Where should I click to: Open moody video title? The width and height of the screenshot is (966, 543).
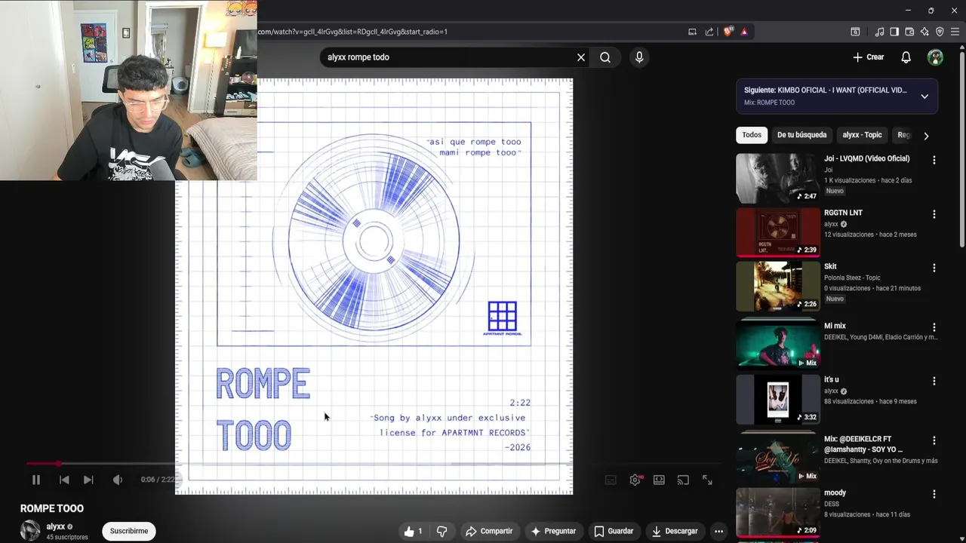click(835, 493)
